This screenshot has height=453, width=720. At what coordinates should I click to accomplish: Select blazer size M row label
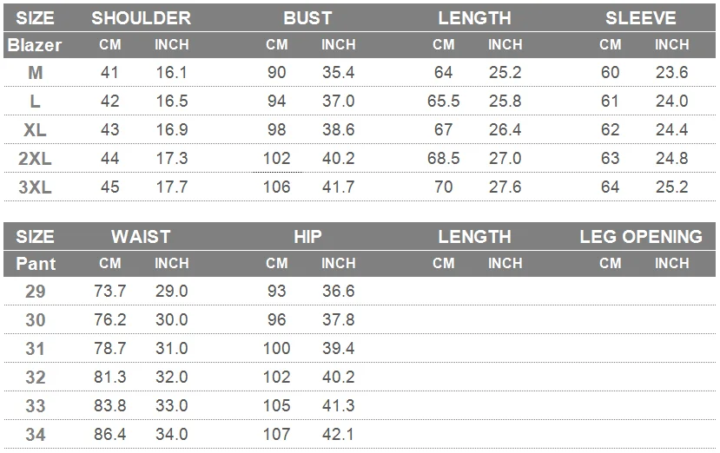[x=36, y=73]
